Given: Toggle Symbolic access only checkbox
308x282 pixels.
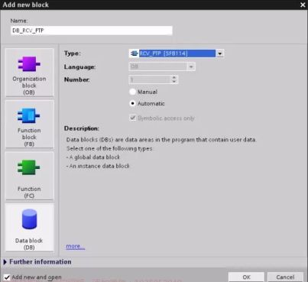Looking at the screenshot, I should click(133, 118).
